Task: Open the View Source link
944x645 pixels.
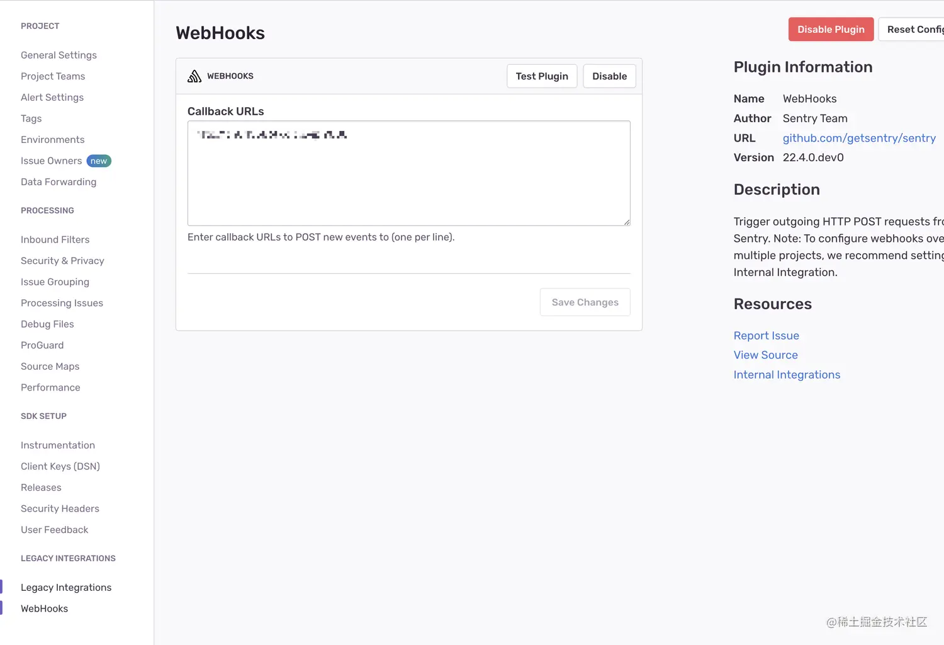Action: pos(765,355)
